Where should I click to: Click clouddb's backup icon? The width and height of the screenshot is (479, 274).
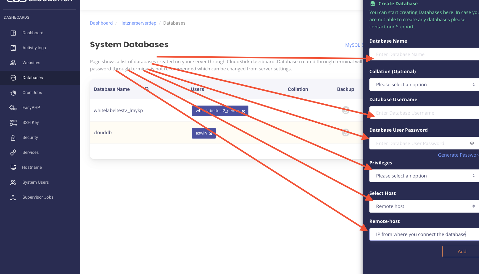point(345,132)
